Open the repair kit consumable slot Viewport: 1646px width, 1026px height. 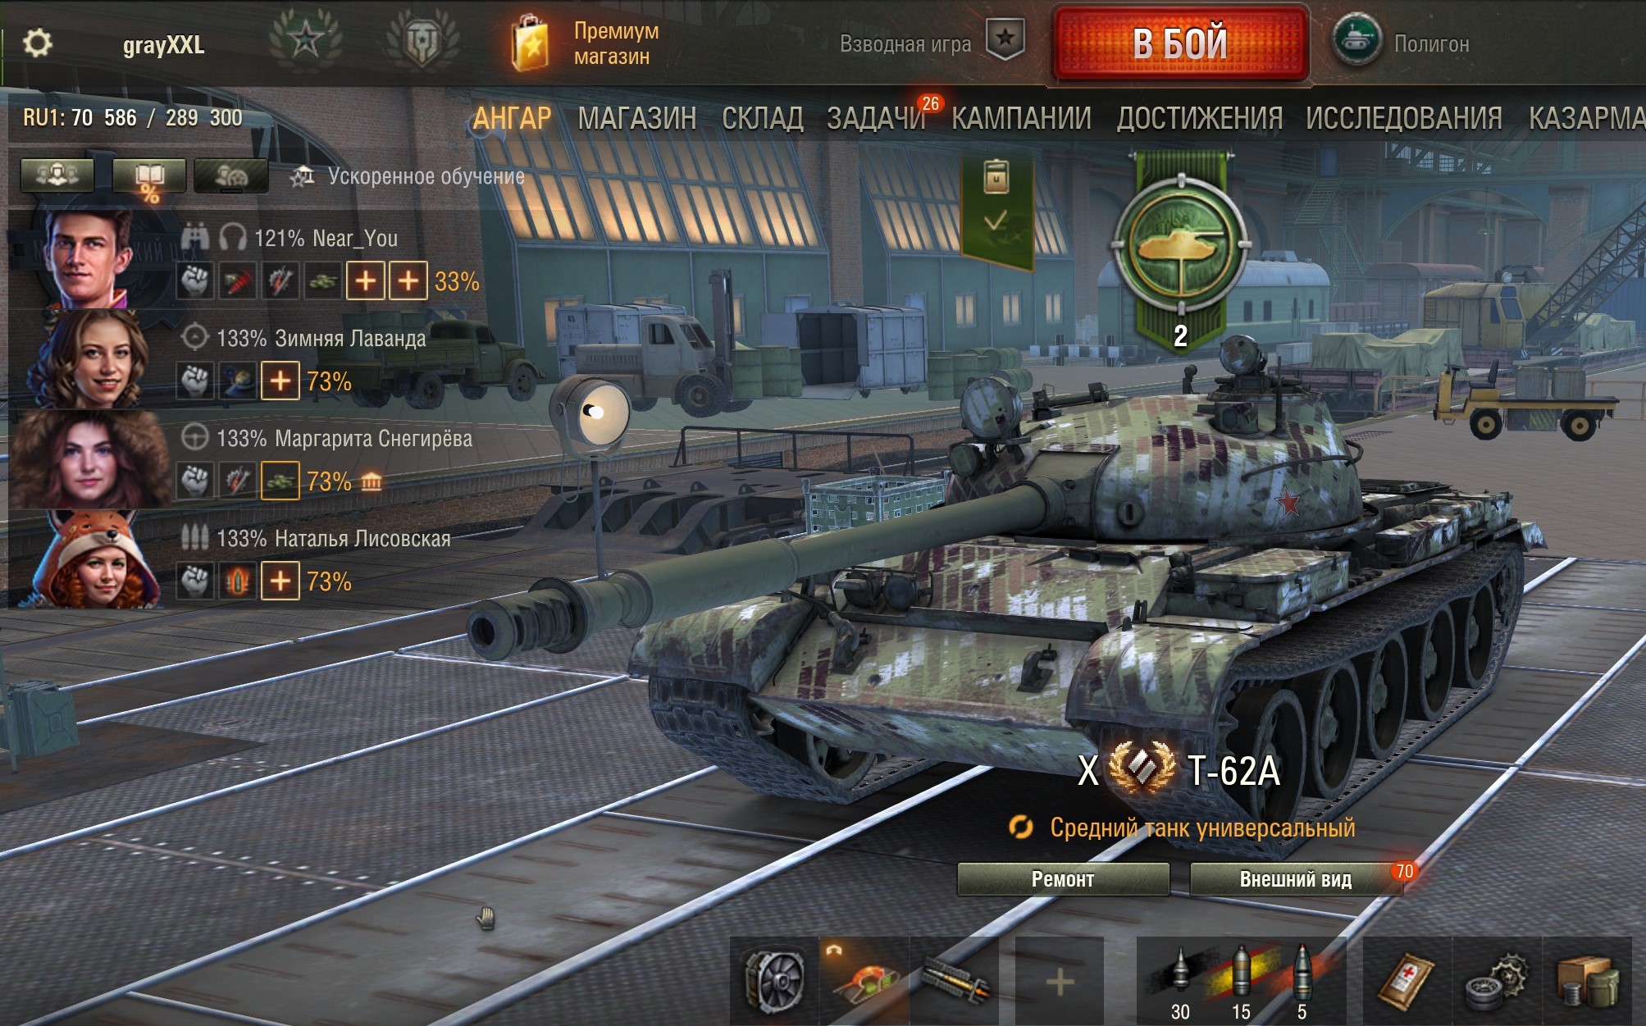(1497, 979)
